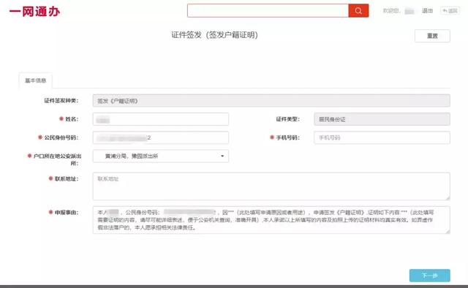Click the 下一步 next step button

[430, 276]
